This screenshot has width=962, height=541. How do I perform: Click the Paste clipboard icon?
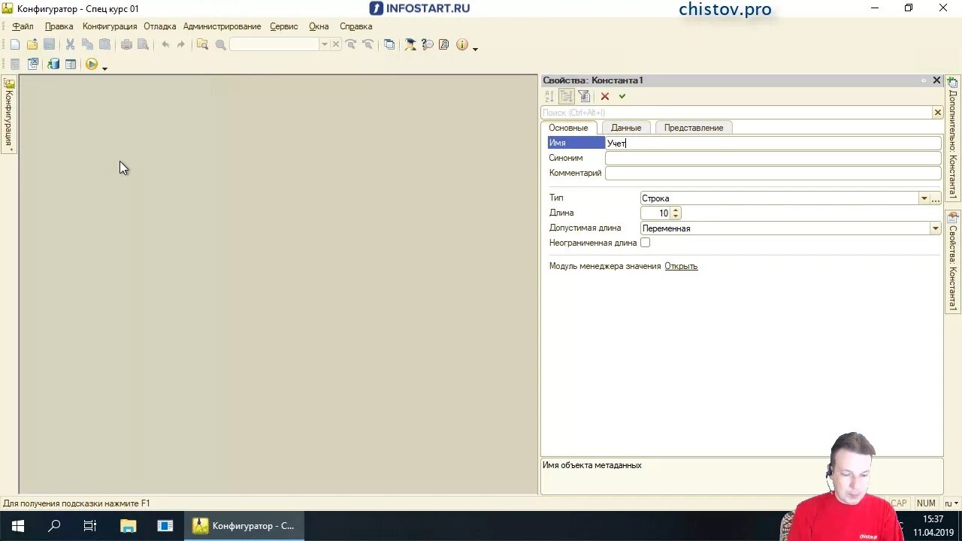point(104,44)
